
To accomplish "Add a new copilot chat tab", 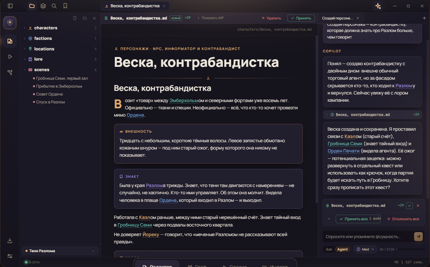I will (424, 18).
